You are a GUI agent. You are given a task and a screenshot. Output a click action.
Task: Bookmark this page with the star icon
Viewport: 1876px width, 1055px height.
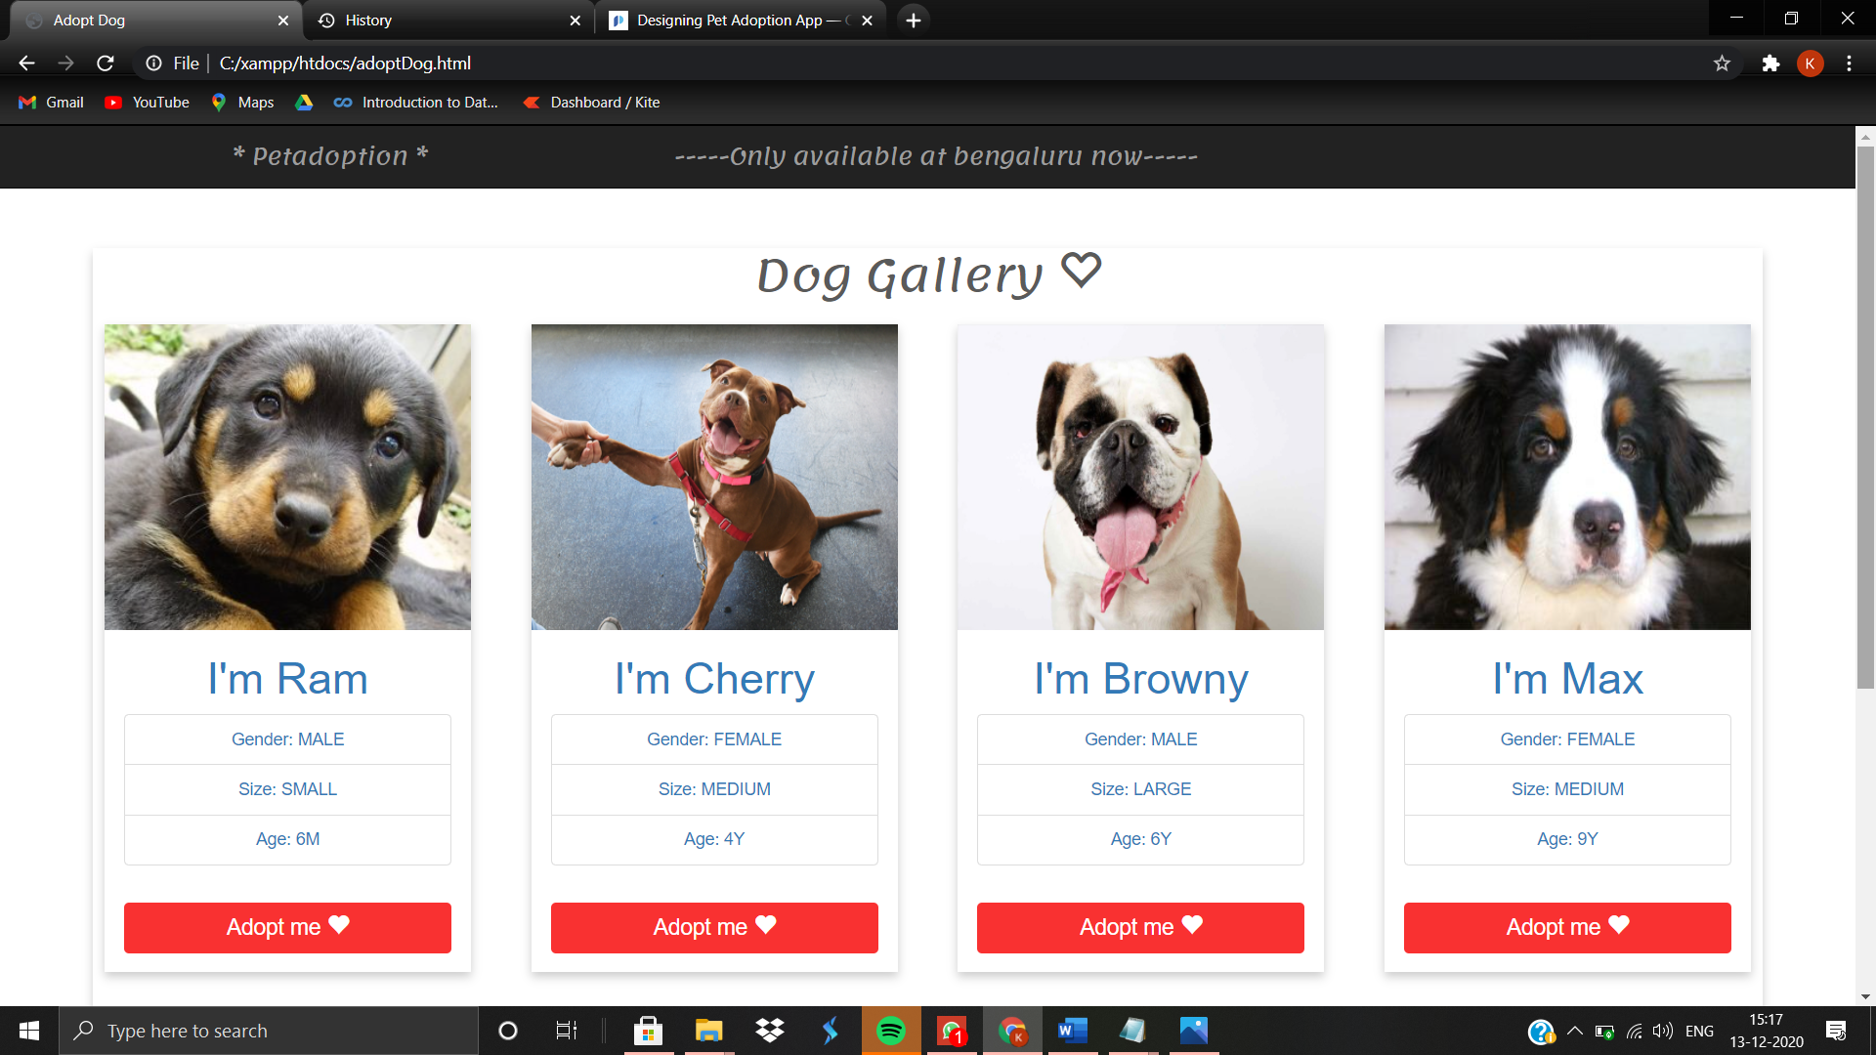1722,63
